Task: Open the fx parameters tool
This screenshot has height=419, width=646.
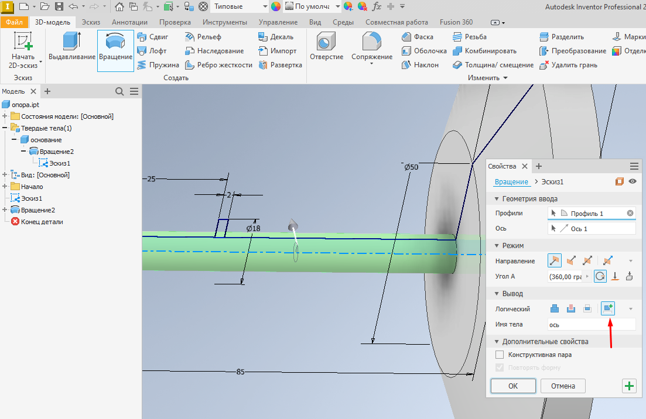Action: pos(376,6)
